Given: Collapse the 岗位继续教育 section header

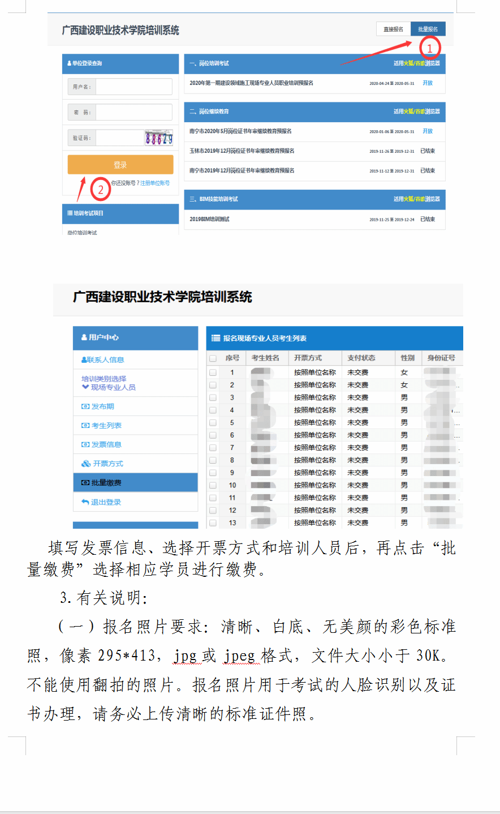Looking at the screenshot, I should (x=314, y=112).
